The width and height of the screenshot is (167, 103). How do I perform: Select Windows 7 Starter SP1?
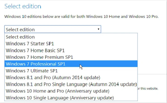click(x=71, y=44)
